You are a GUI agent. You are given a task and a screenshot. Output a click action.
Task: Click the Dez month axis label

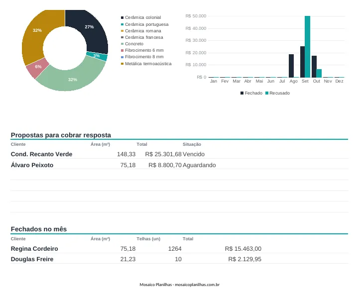coord(339,81)
